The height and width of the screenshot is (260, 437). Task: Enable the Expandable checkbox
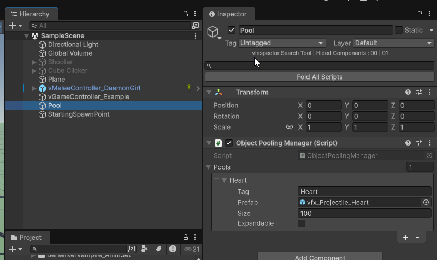(302, 223)
